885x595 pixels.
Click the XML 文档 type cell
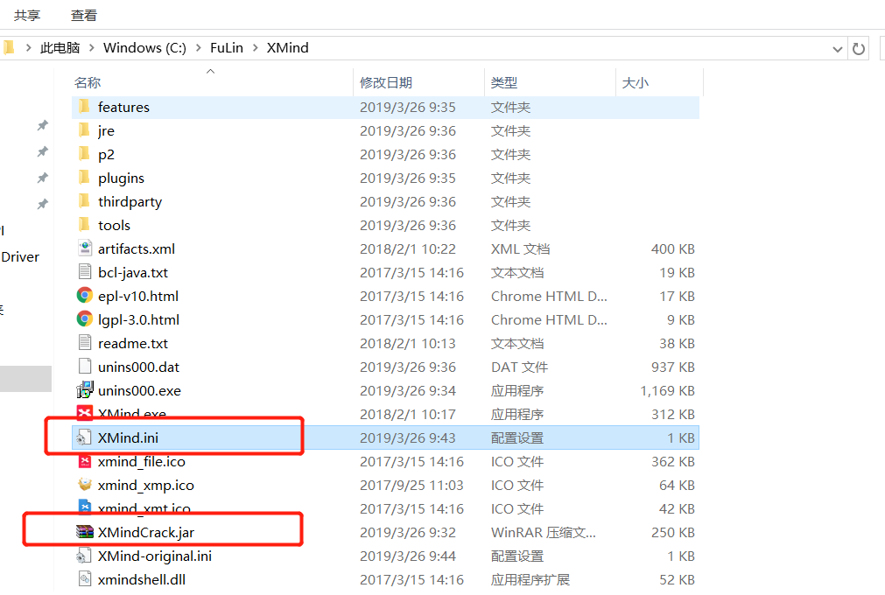coord(520,248)
